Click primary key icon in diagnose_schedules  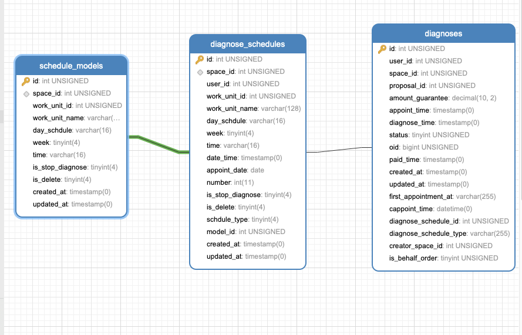click(200, 59)
